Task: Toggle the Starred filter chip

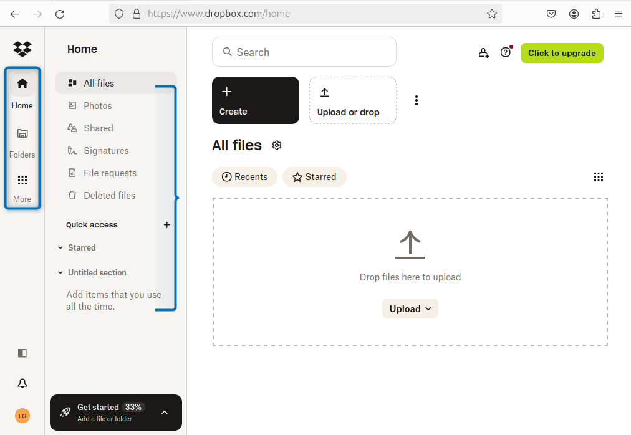Action: coord(314,177)
